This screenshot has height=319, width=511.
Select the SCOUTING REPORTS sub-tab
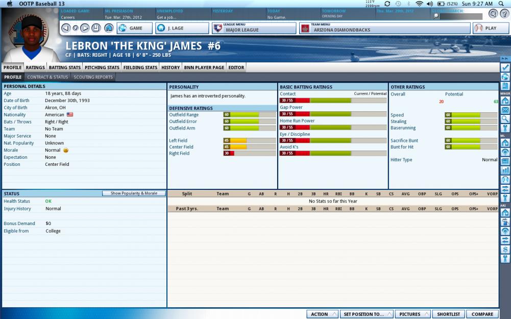[x=93, y=77]
